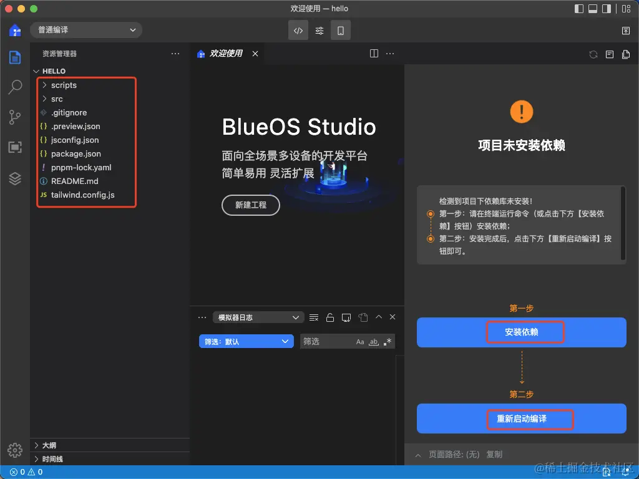
Task: Split the editor to the right
Action: click(x=374, y=54)
